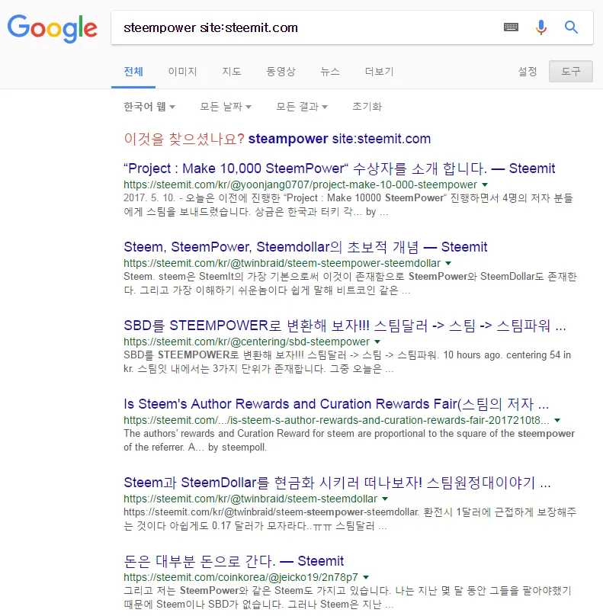Click the magnifying glass search button
The image size is (603, 616).
coord(571,27)
